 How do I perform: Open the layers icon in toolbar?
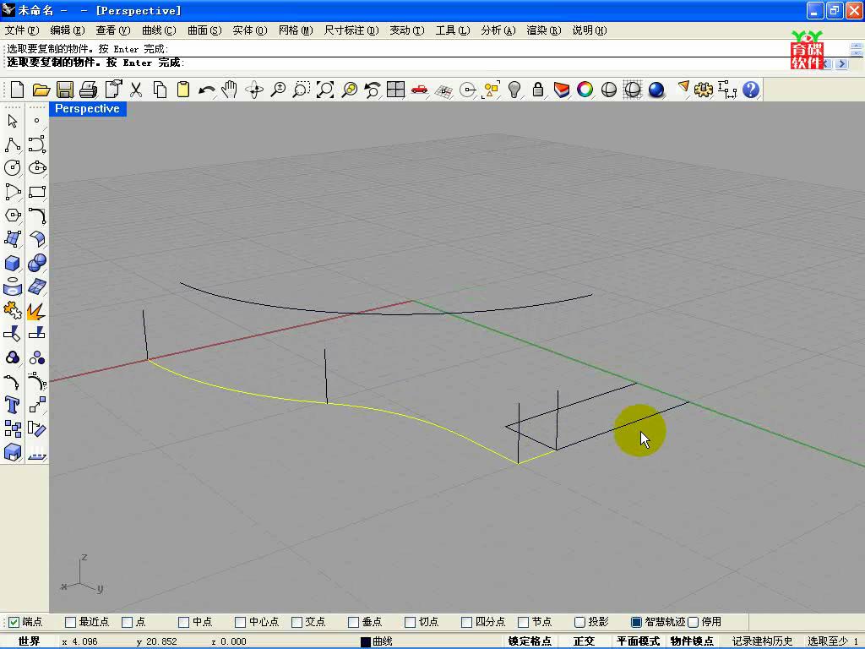click(561, 90)
